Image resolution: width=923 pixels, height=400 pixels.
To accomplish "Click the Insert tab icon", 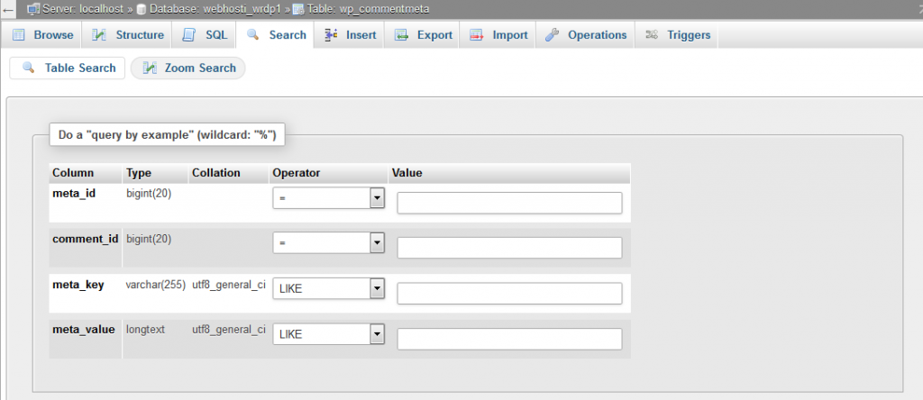I will point(331,35).
